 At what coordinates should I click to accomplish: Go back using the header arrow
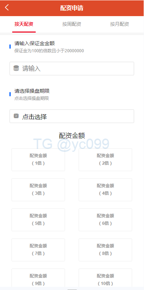7,8
